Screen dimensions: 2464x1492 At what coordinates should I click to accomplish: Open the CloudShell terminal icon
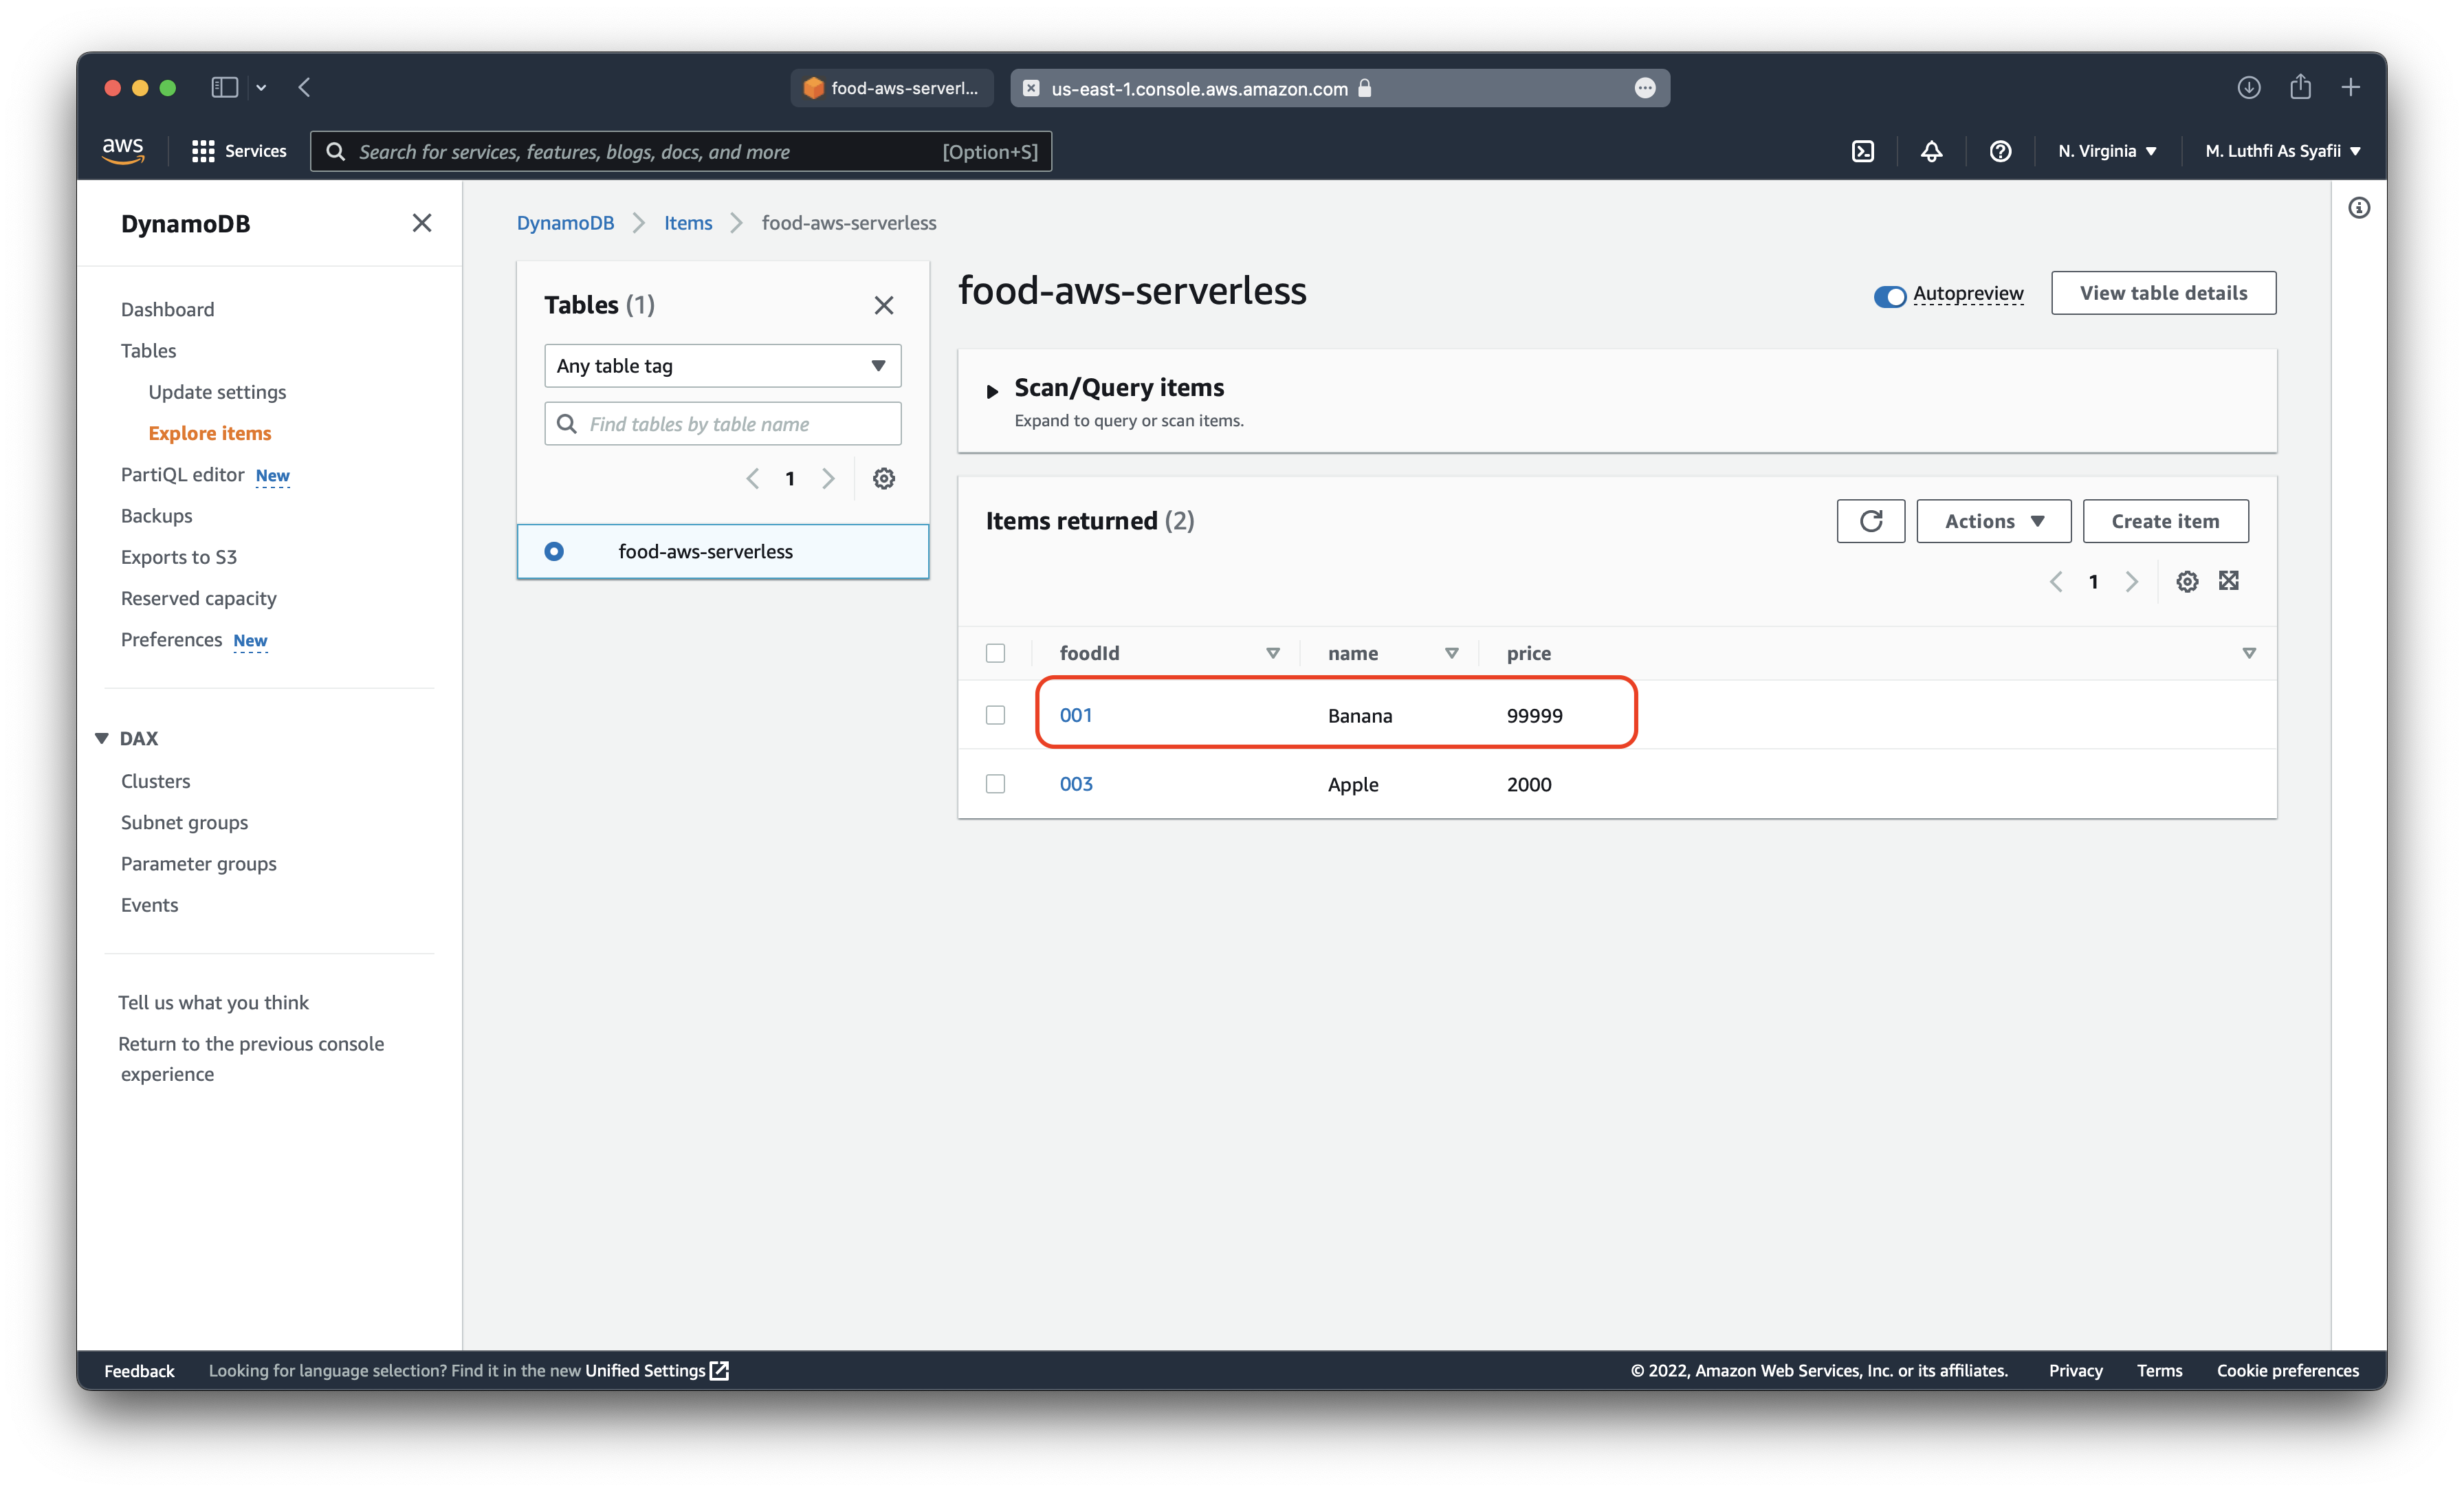coord(1862,151)
